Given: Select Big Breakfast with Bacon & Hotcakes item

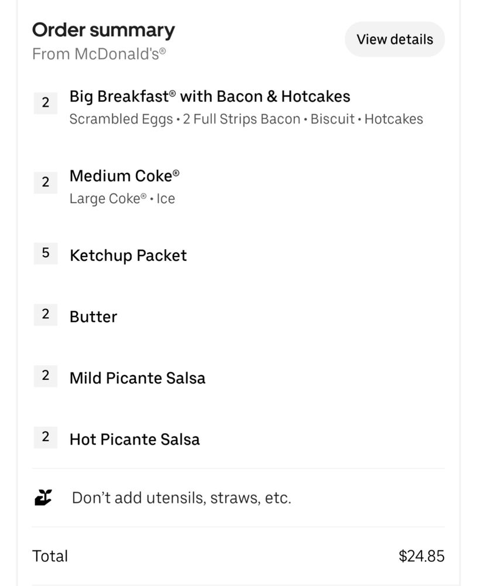Looking at the screenshot, I should click(210, 96).
